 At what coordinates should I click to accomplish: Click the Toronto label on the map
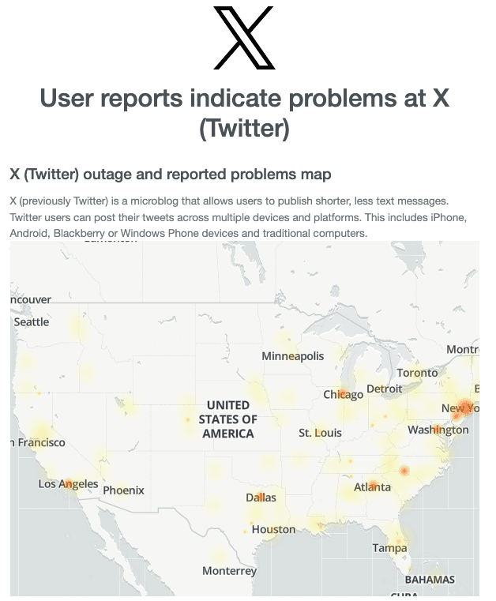(x=417, y=373)
